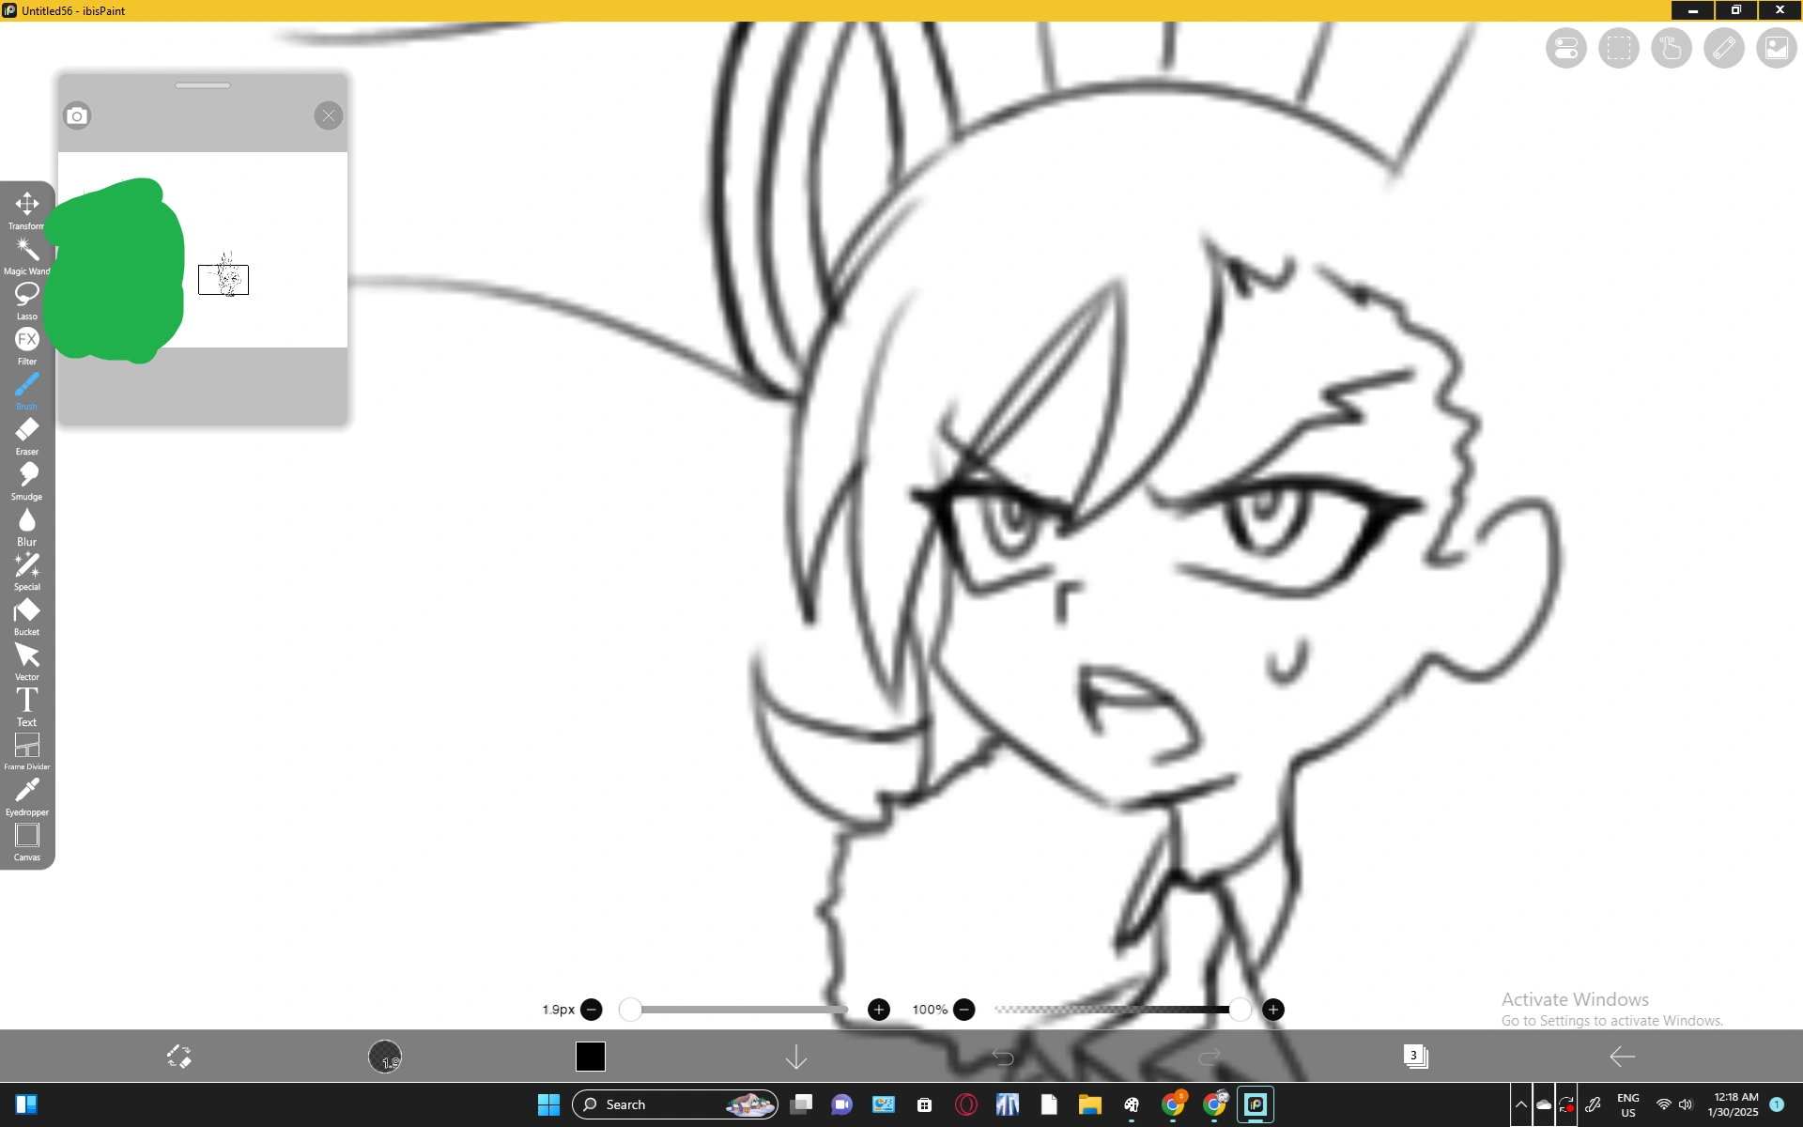Open the quick toggle settings at top right

click(x=1565, y=48)
